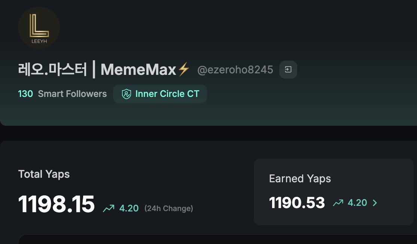Click the trend arrow in Earned Yaps card
This screenshot has width=417, height=244.
(338, 203)
